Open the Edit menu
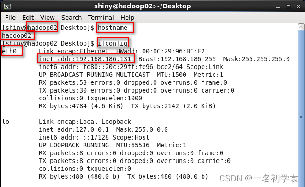The height and width of the screenshot is (187, 305). pos(28,18)
